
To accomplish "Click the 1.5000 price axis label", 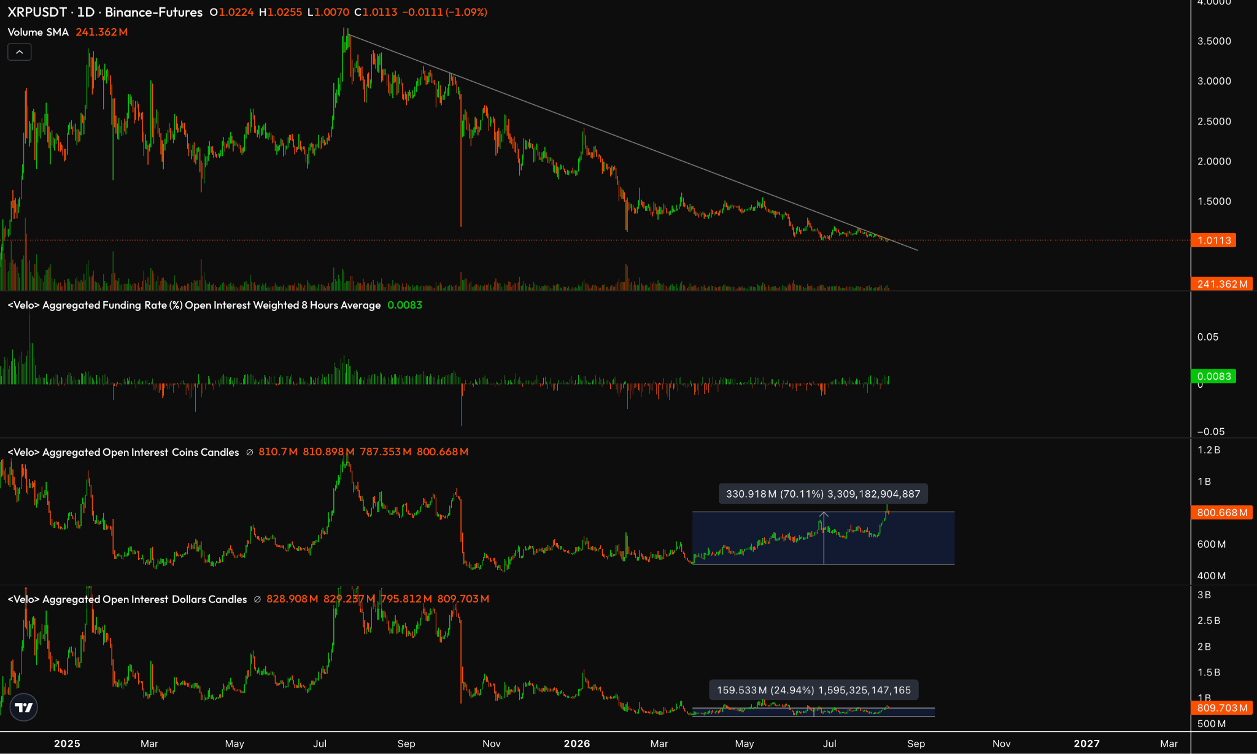I will tap(1214, 201).
